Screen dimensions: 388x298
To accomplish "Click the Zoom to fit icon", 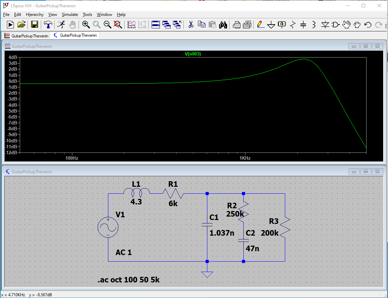I will pyautogui.click(x=118, y=25).
